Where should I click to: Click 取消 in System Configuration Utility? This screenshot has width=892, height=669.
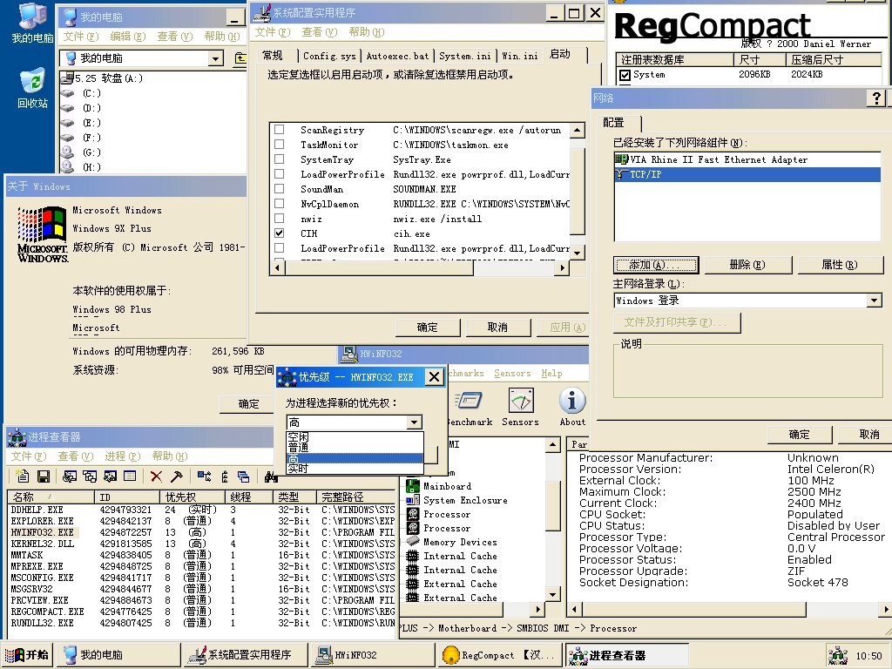coord(497,328)
